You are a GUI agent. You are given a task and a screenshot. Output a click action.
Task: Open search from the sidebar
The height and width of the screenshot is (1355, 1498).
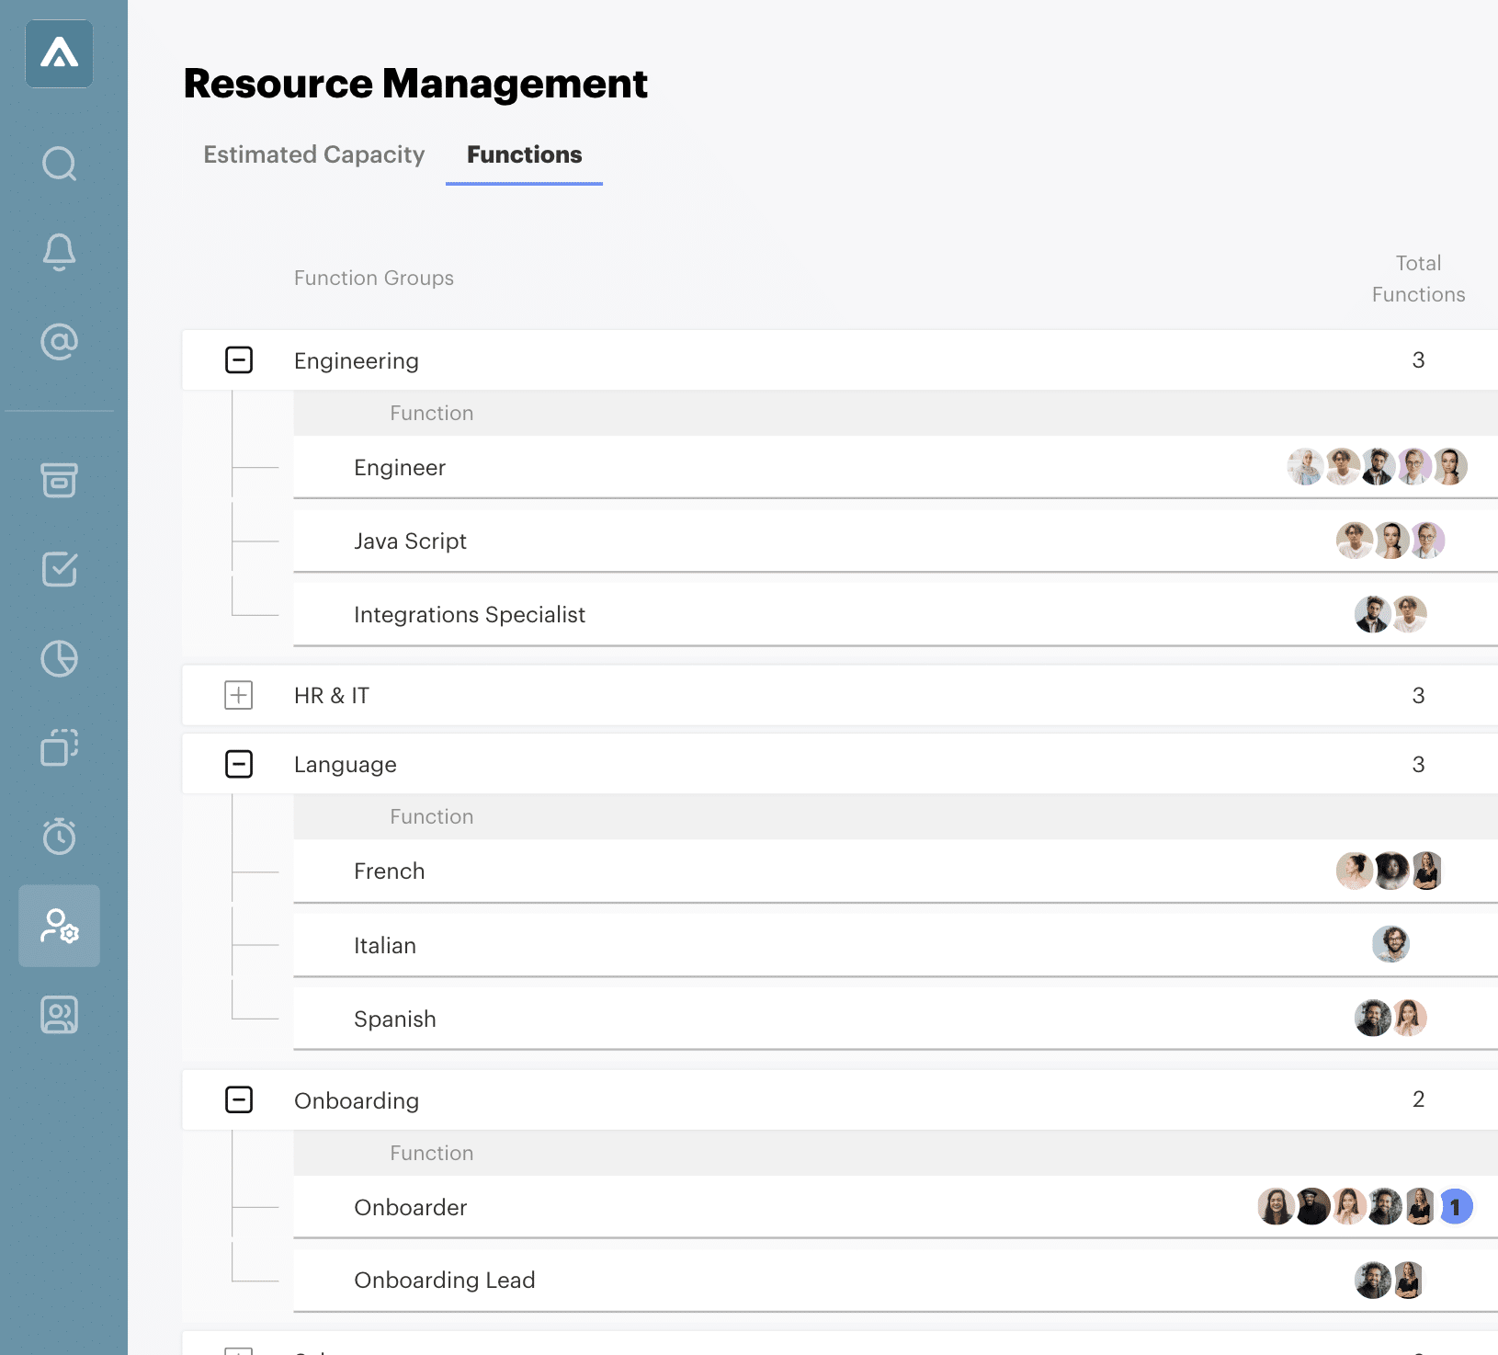[x=60, y=165]
